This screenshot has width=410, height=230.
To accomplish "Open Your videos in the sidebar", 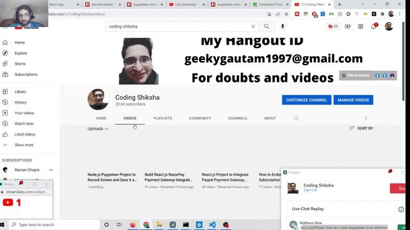I will [24, 113].
